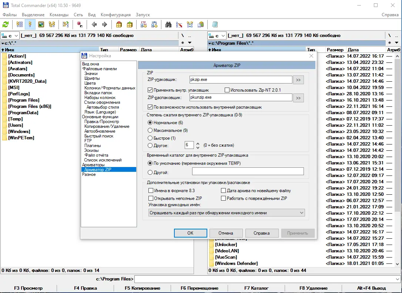Click F8 Удаление button
The image size is (402, 293).
[313, 288]
